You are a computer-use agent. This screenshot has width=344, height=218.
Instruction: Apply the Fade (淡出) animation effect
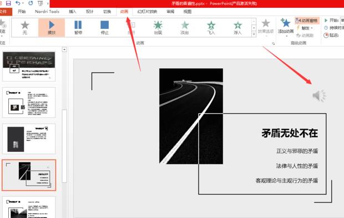185,28
